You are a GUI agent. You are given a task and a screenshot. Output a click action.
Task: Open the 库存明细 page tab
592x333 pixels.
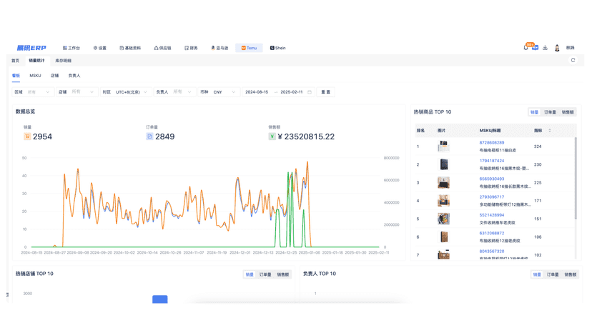63,61
